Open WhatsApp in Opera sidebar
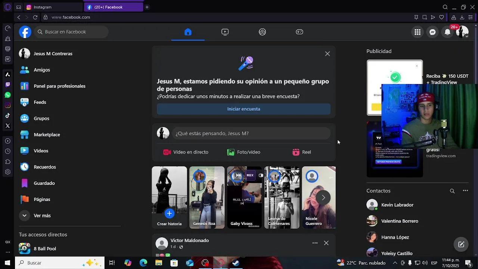Viewport: 478px width, 269px height. tap(7, 95)
